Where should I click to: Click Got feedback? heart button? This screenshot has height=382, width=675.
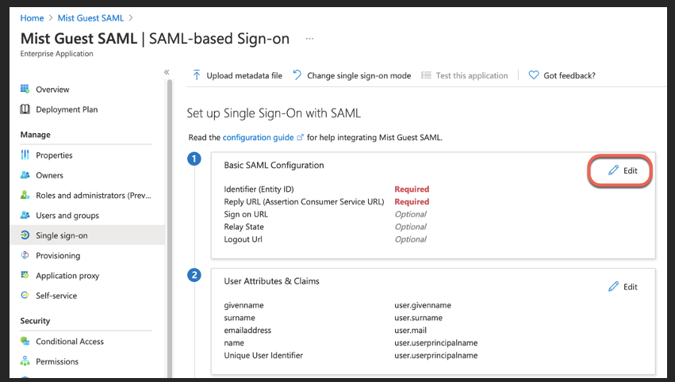click(562, 75)
